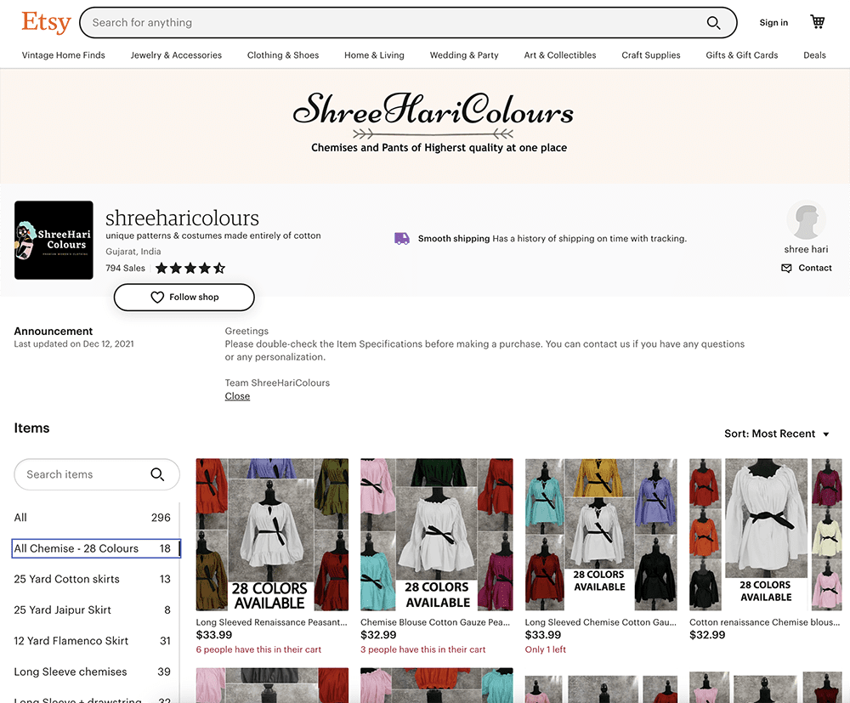Screen dimensions: 850x703
Task: Click the shree hari owner name
Action: click(806, 249)
